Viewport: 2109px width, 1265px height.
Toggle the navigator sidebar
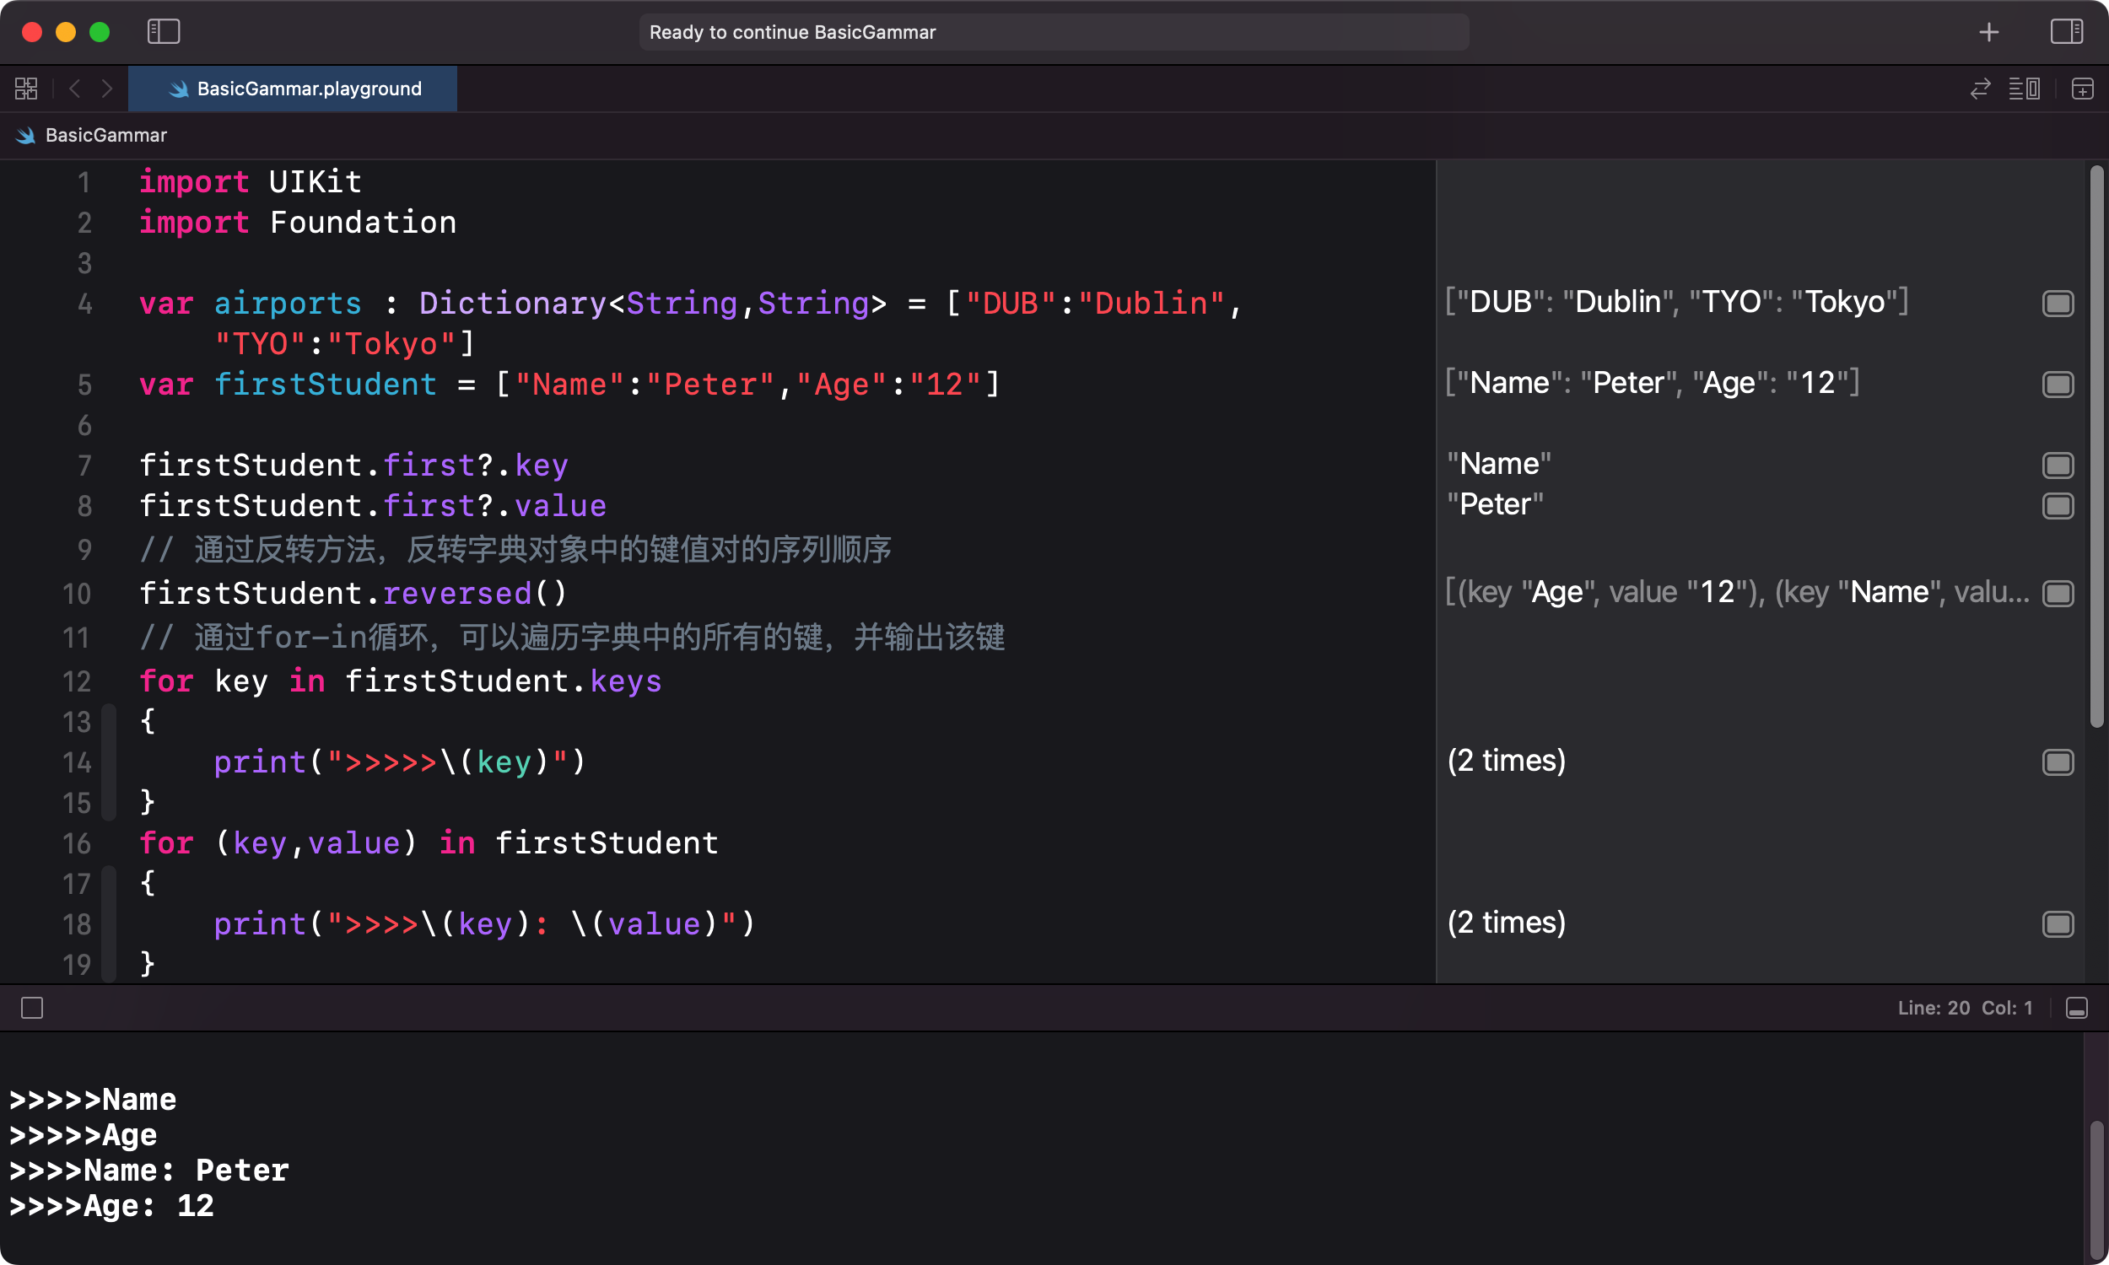tap(164, 32)
